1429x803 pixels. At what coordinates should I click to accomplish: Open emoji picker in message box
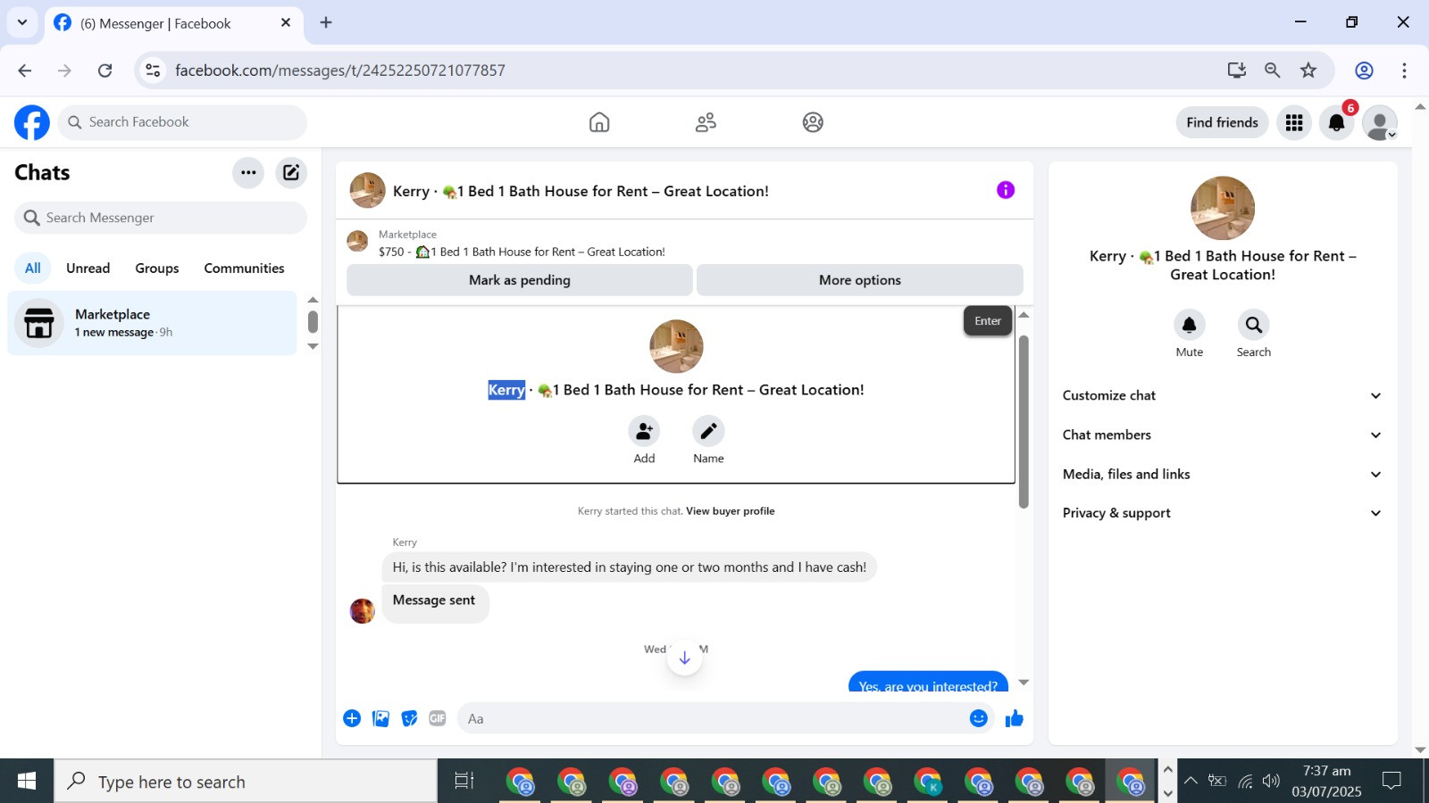tap(979, 718)
